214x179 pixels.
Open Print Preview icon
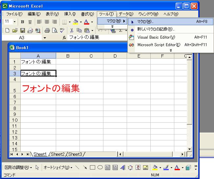click(55, 30)
